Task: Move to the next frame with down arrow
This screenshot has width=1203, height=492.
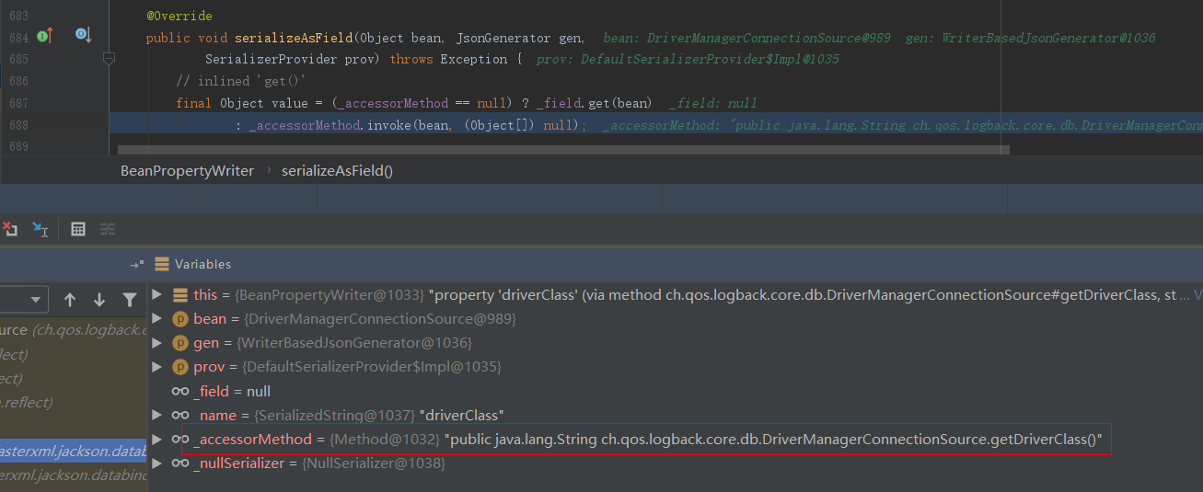Action: tap(99, 300)
